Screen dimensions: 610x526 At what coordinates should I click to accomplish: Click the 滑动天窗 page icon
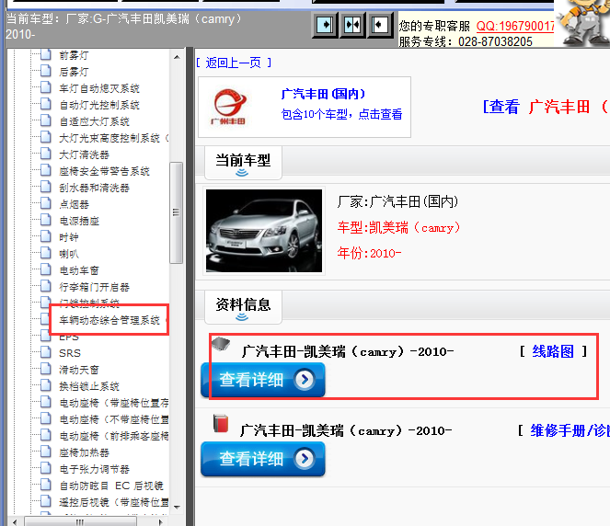(46, 369)
